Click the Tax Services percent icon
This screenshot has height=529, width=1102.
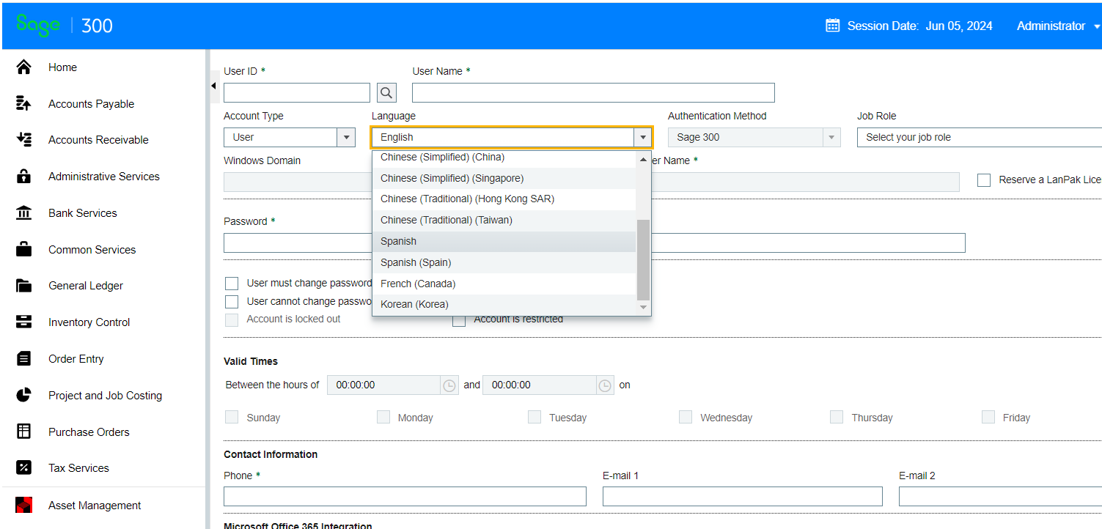(23, 468)
